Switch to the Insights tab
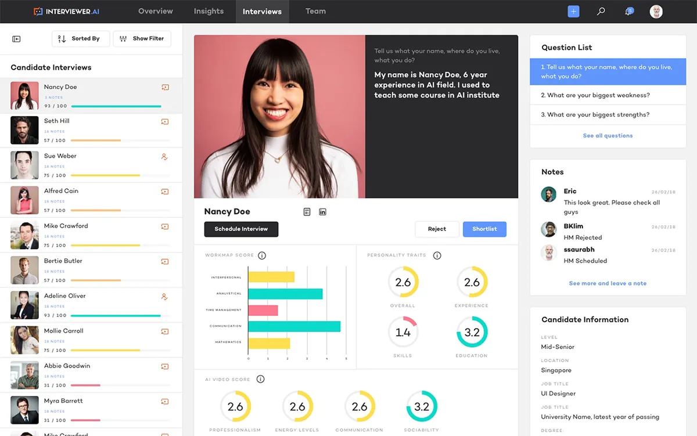Image resolution: width=697 pixels, height=436 pixels. coord(209,11)
